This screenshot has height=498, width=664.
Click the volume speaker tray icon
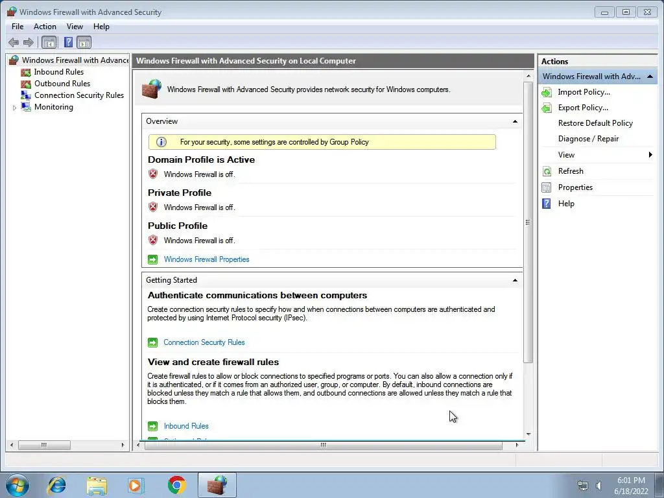(x=599, y=486)
